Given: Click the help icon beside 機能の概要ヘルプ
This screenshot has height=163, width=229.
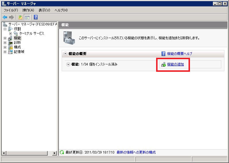Looking at the screenshot, I should point(163,53).
